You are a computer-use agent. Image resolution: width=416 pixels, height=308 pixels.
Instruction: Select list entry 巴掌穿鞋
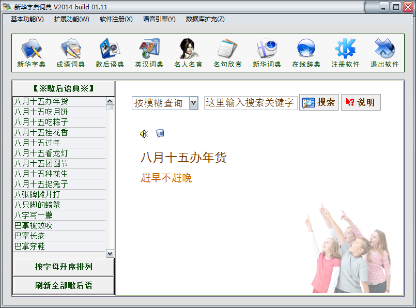(59, 246)
